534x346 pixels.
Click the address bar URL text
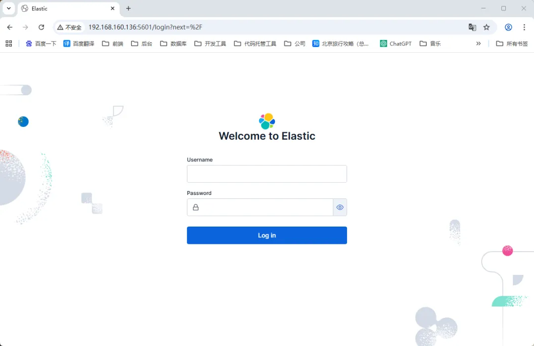point(145,27)
